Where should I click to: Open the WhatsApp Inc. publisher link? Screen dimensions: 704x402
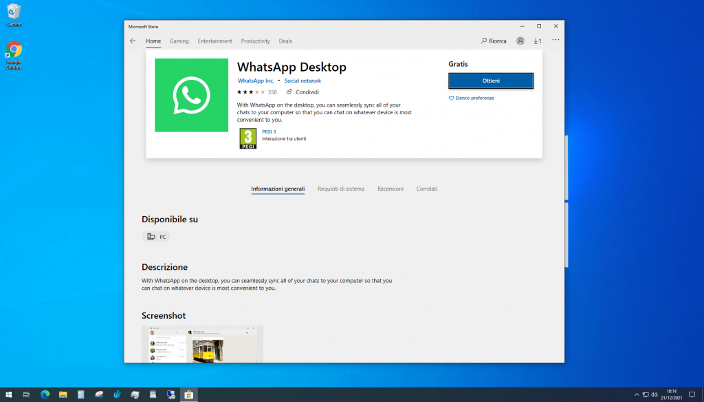click(255, 81)
